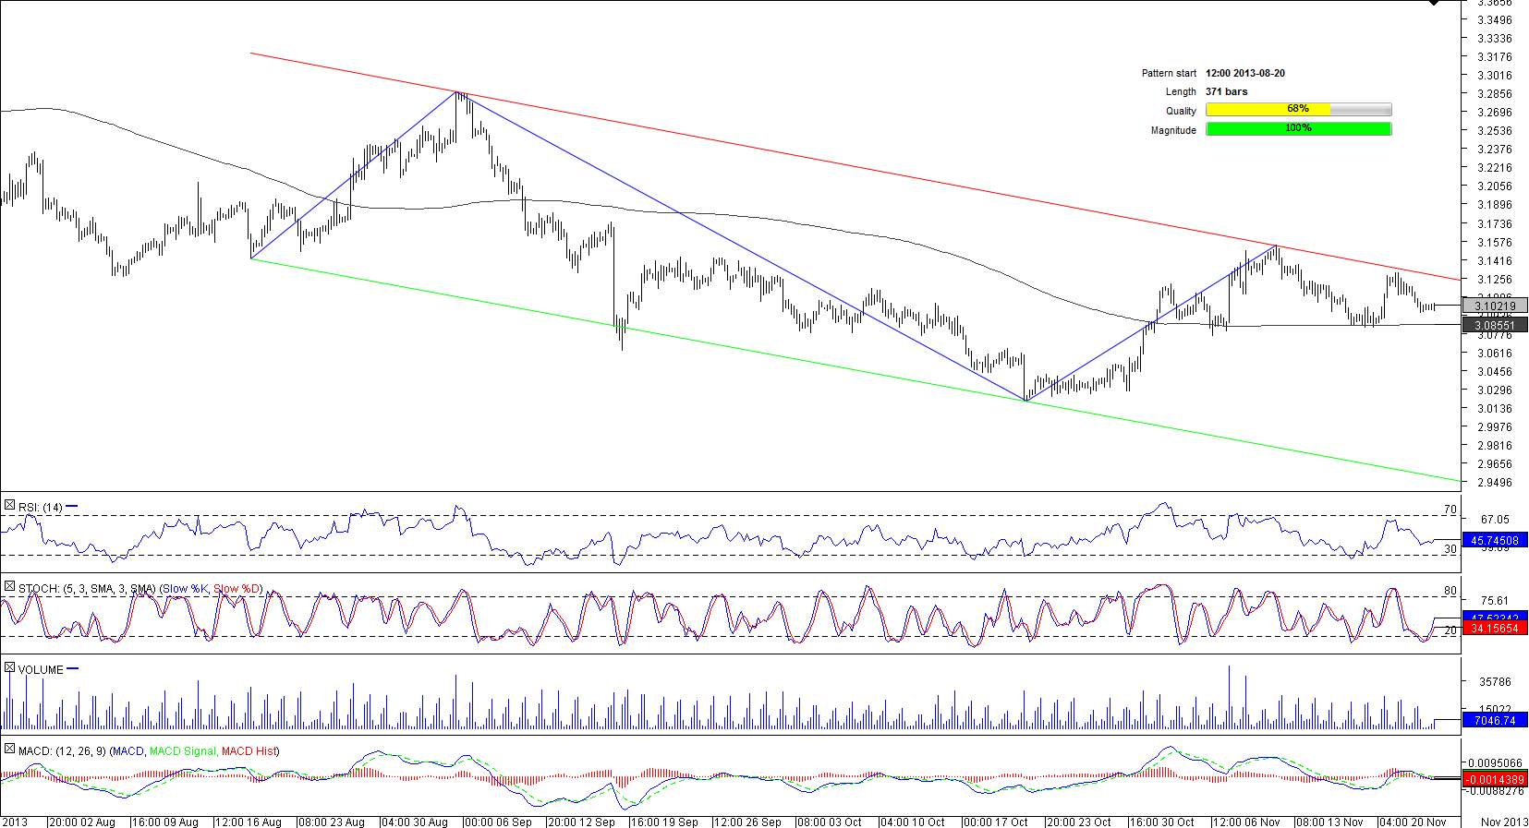Select the STOCH: (5, 3, SMA, 3, SMA) label

point(87,589)
